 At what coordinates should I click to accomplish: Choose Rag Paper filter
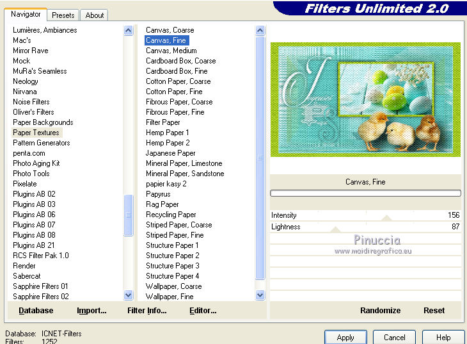click(x=162, y=204)
